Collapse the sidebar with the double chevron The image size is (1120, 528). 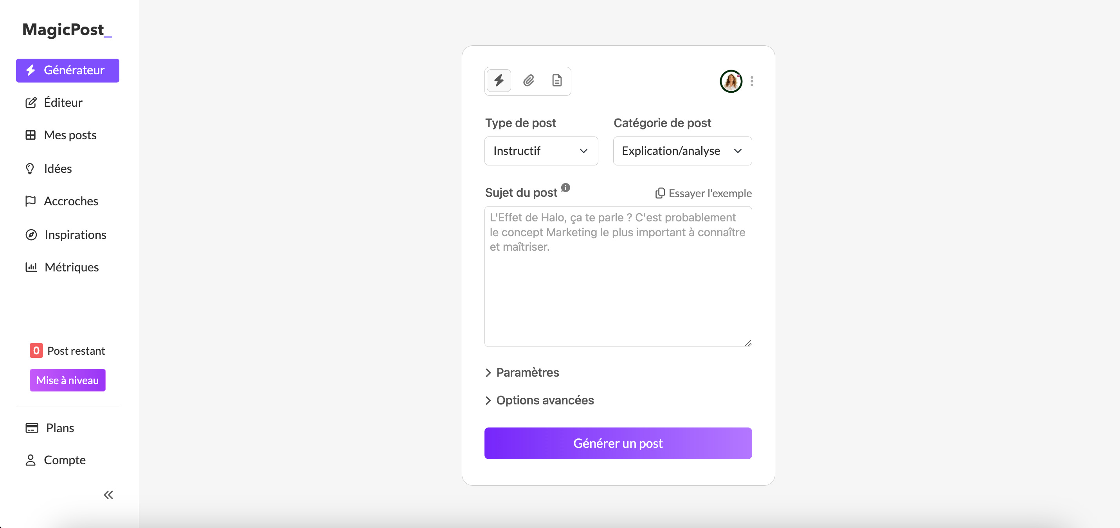pos(108,495)
